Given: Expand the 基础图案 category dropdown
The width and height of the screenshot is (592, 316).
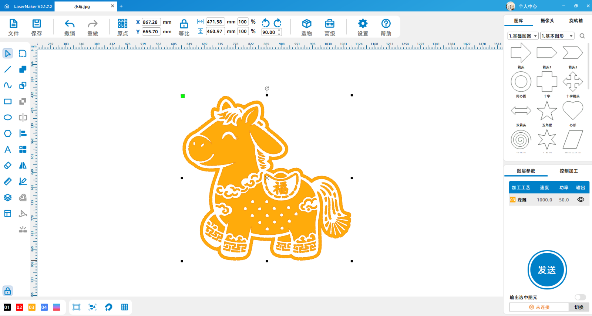Looking at the screenshot, I should click(523, 36).
